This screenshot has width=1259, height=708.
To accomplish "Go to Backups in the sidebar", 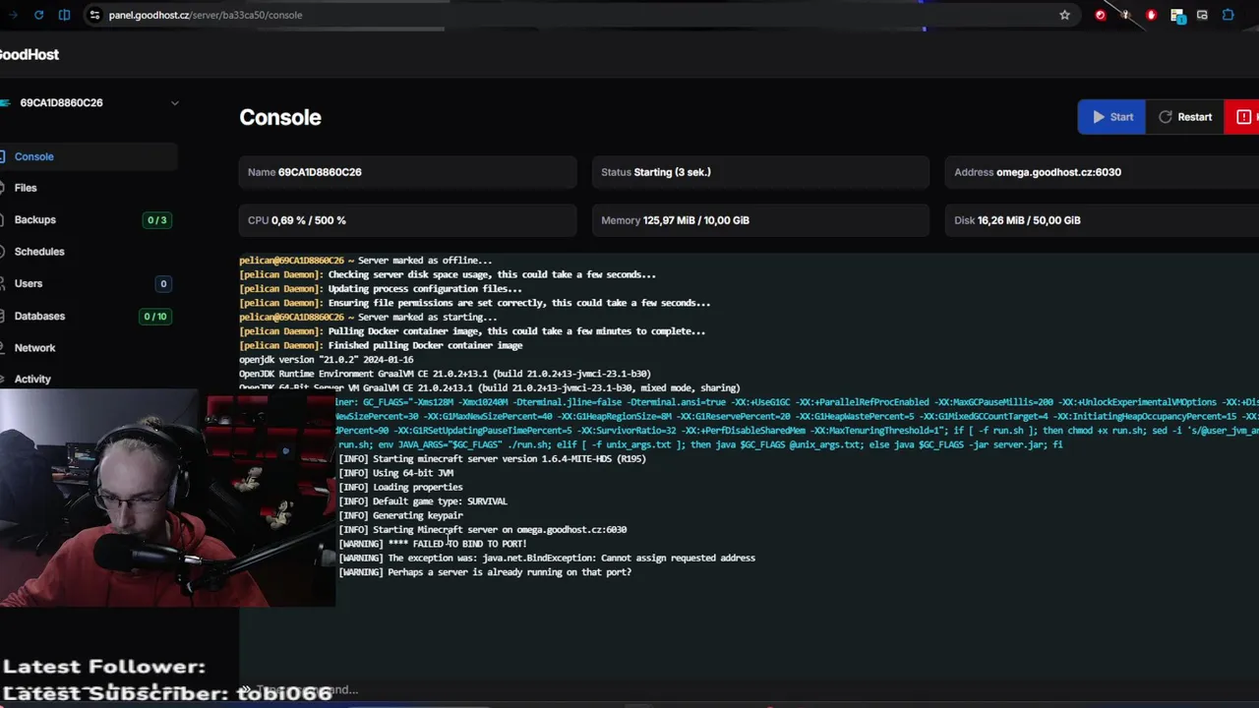I will [x=35, y=219].
